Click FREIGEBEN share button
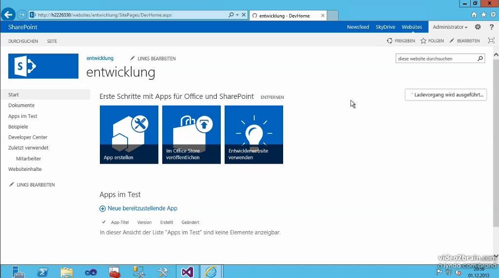Screen dimensions: 499x278 401,41
